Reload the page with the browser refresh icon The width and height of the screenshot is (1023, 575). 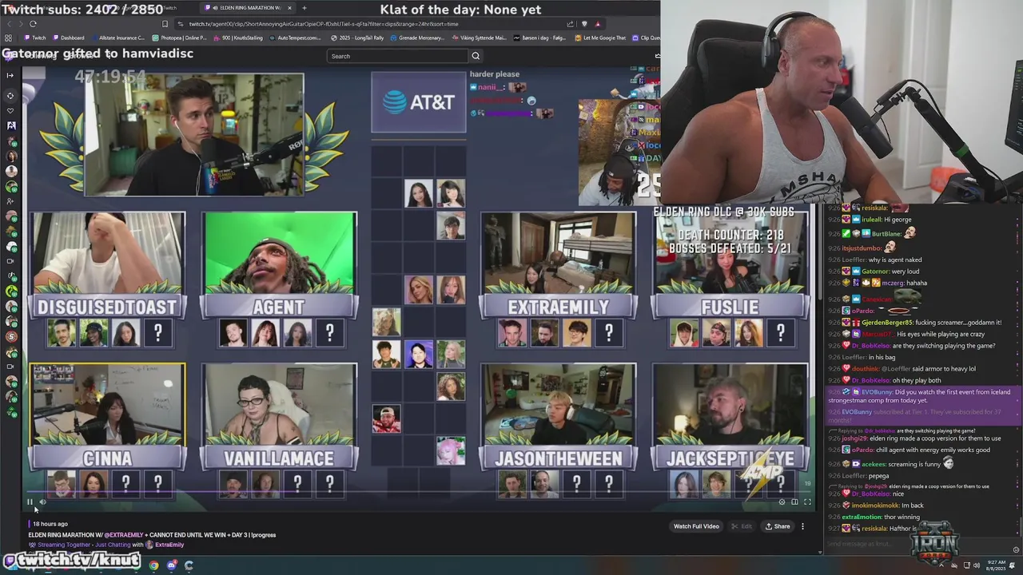click(33, 24)
